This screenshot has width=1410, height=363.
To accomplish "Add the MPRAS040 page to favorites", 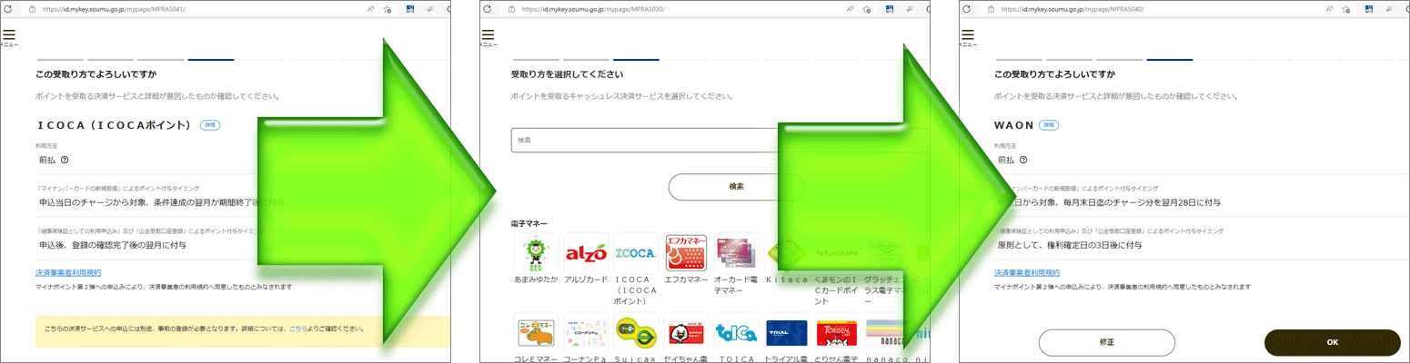I will [x=1346, y=8].
